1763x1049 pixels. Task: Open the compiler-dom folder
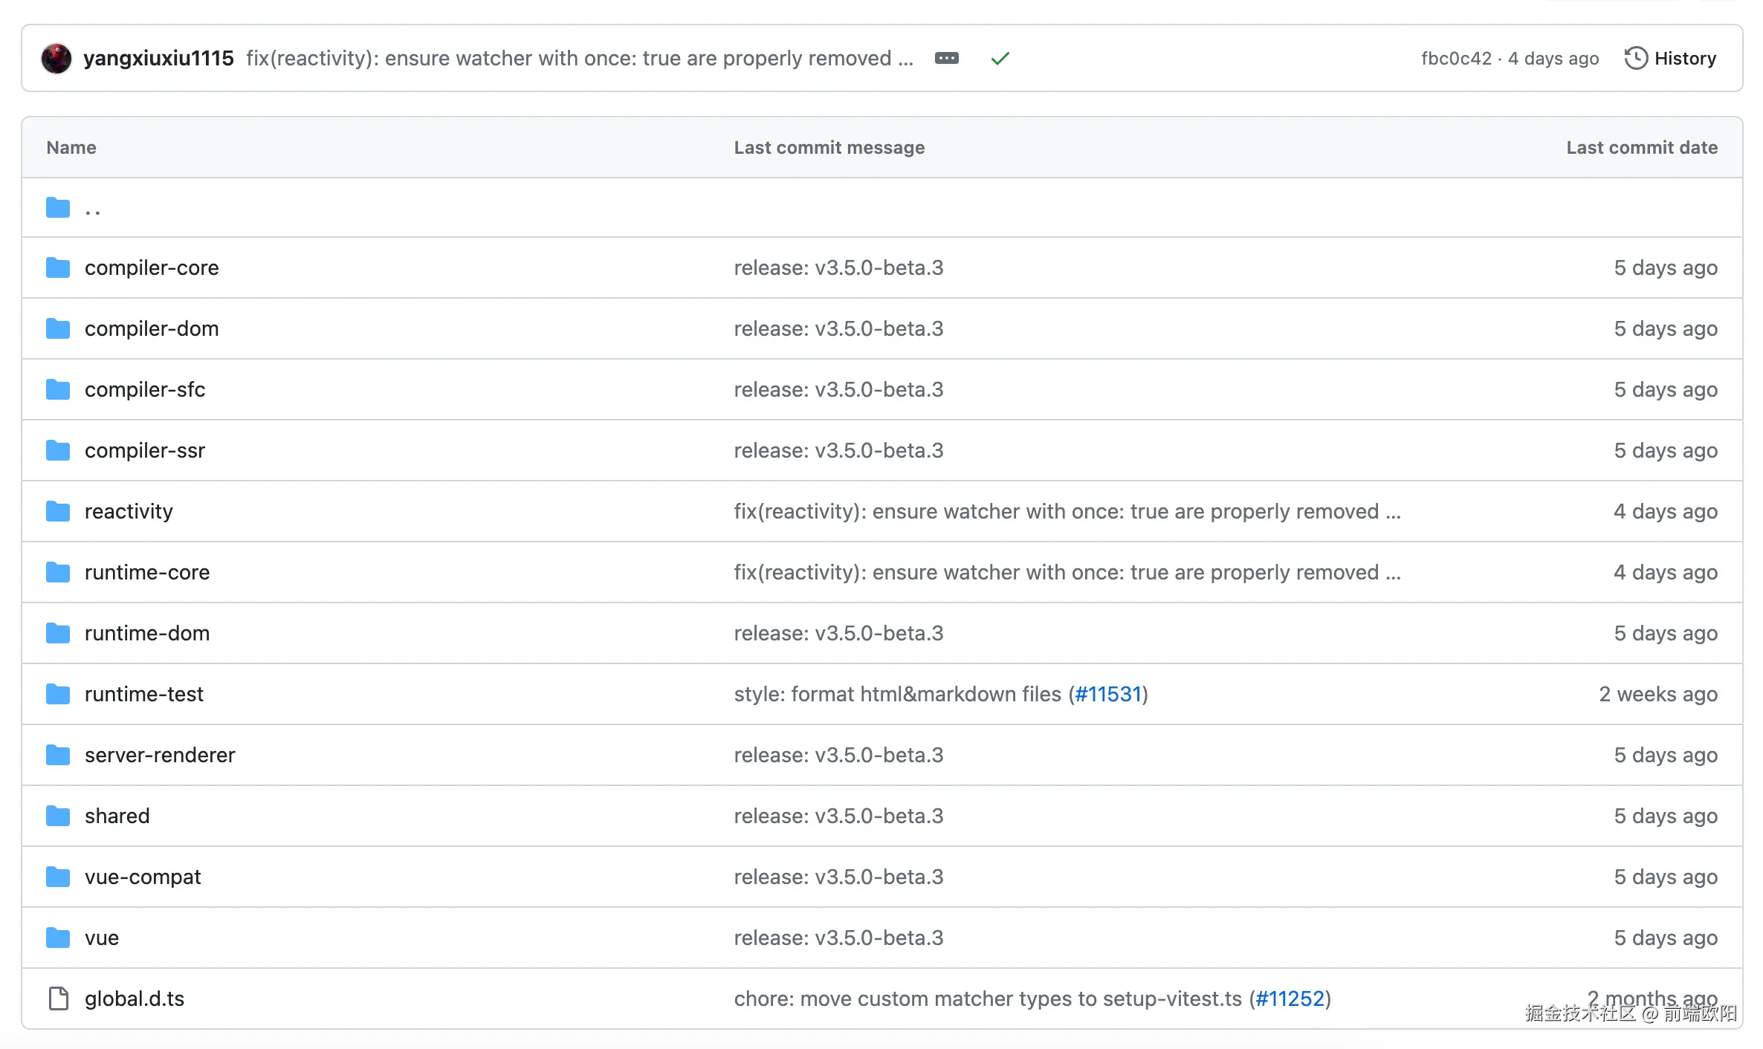click(152, 329)
